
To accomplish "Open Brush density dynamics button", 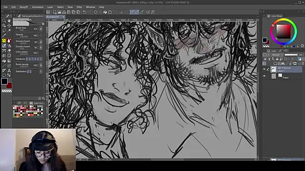I will coord(41,66).
